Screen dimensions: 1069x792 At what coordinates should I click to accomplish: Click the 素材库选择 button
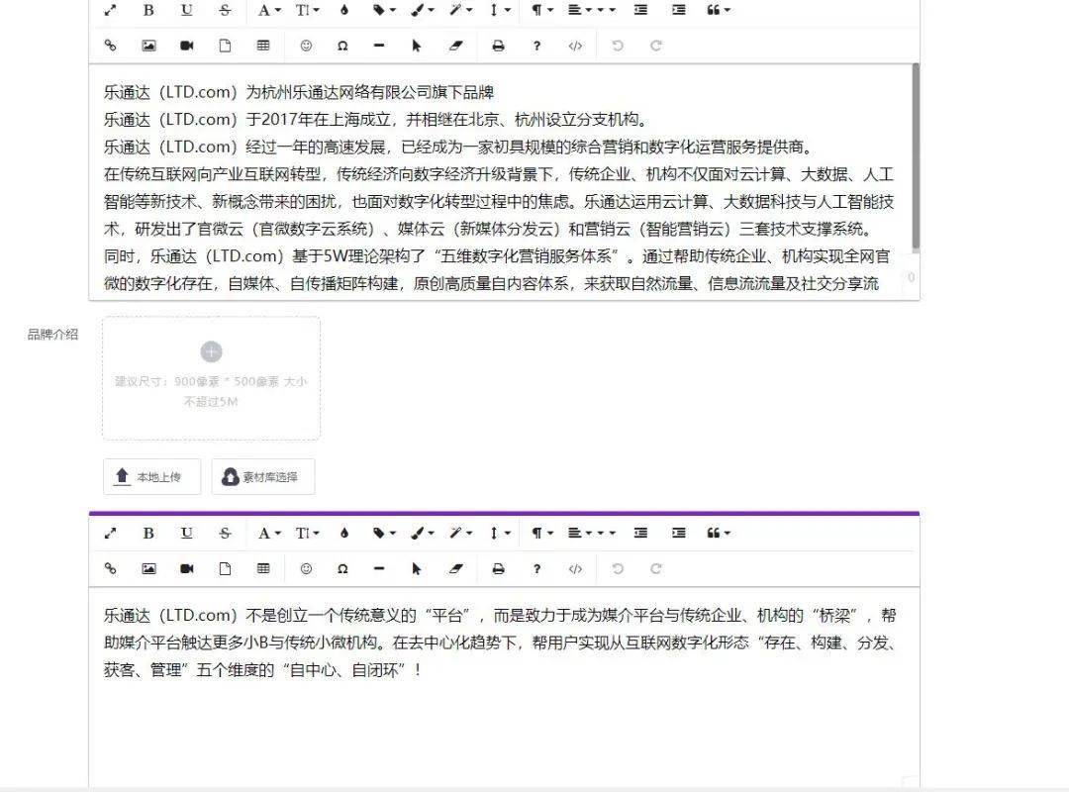point(263,477)
